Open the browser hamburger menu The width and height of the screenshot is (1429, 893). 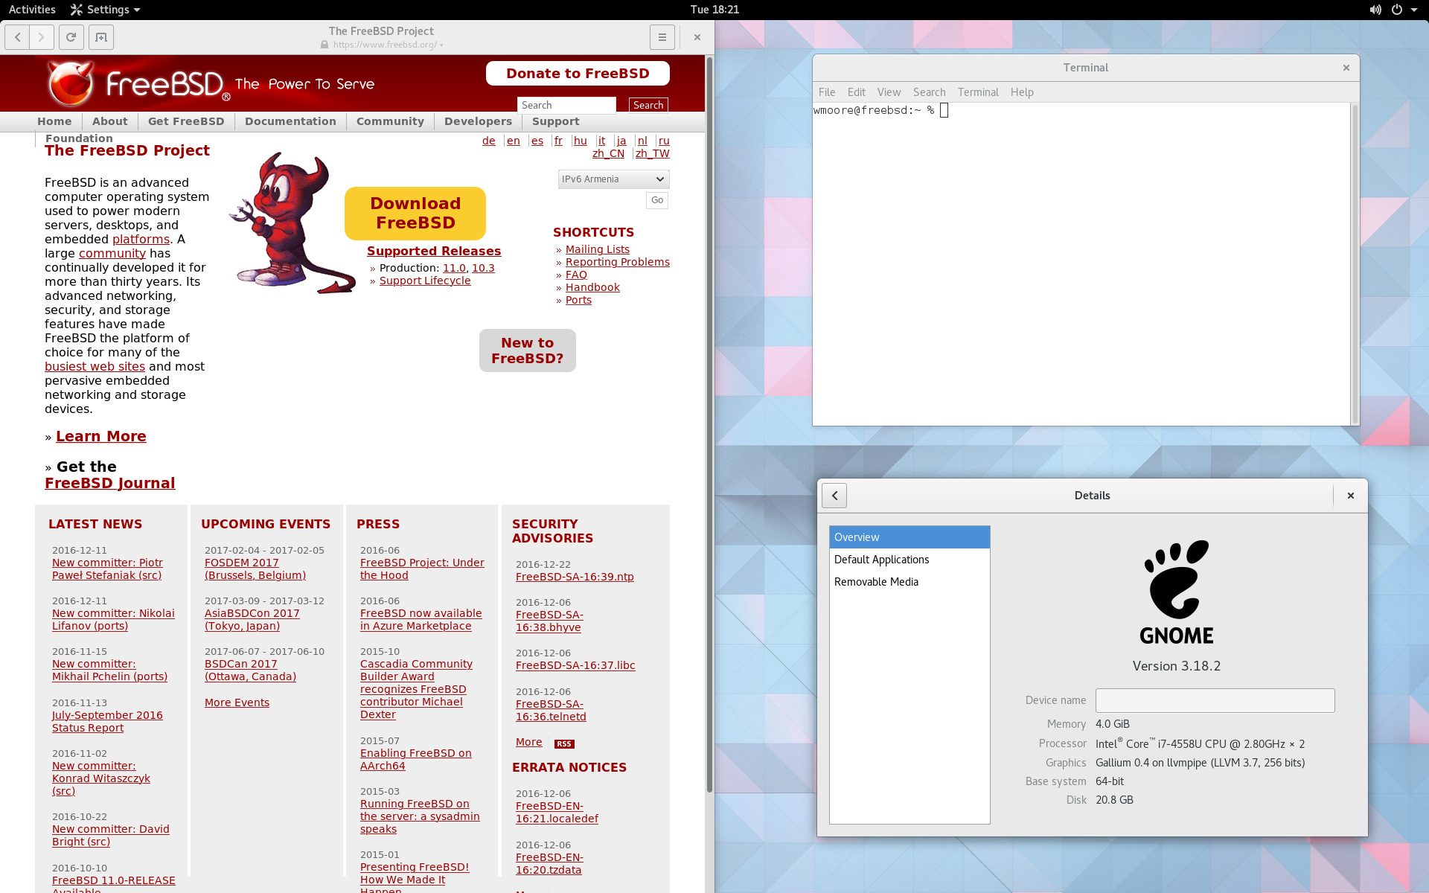click(662, 37)
